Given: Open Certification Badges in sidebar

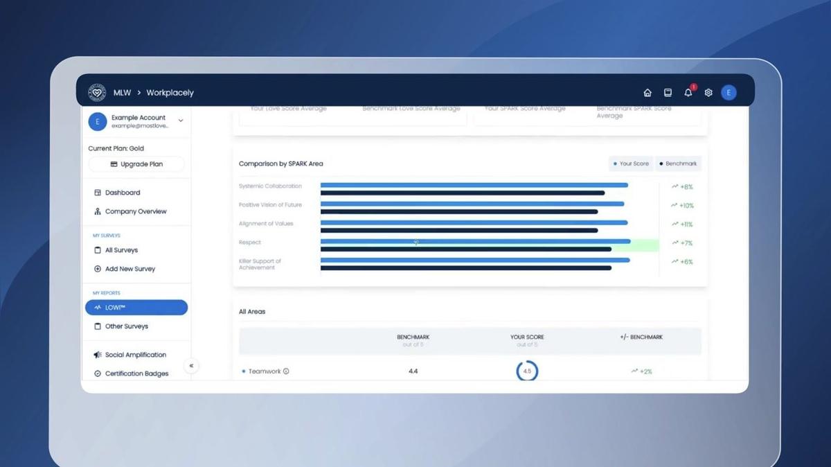Looking at the screenshot, I should tap(135, 373).
